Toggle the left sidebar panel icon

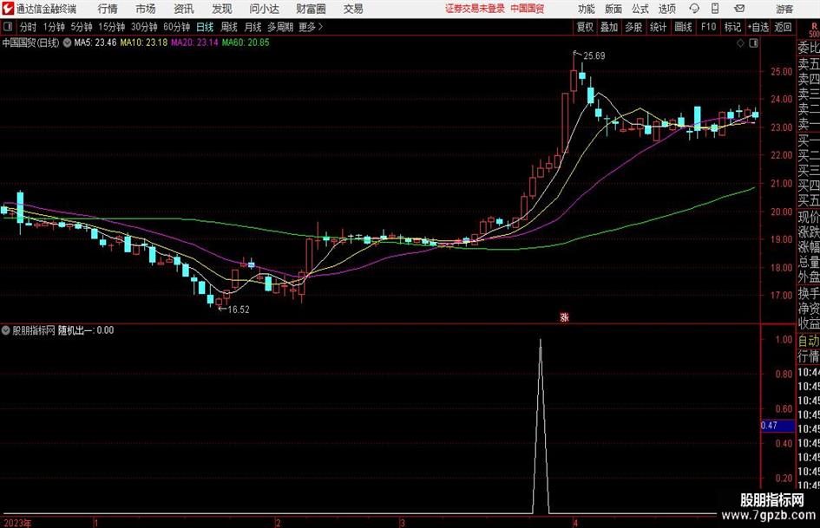coord(8,27)
